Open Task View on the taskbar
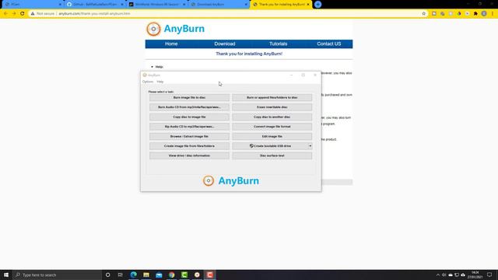498x280 pixels. coord(120,275)
